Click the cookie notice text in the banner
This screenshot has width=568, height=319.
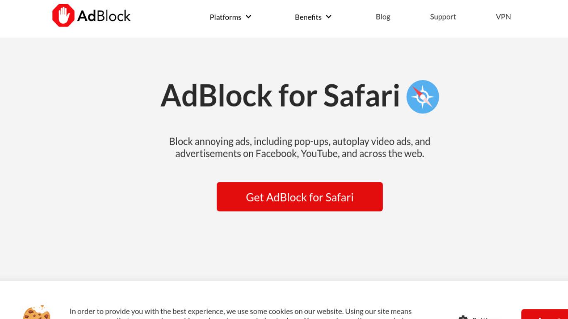click(x=240, y=314)
